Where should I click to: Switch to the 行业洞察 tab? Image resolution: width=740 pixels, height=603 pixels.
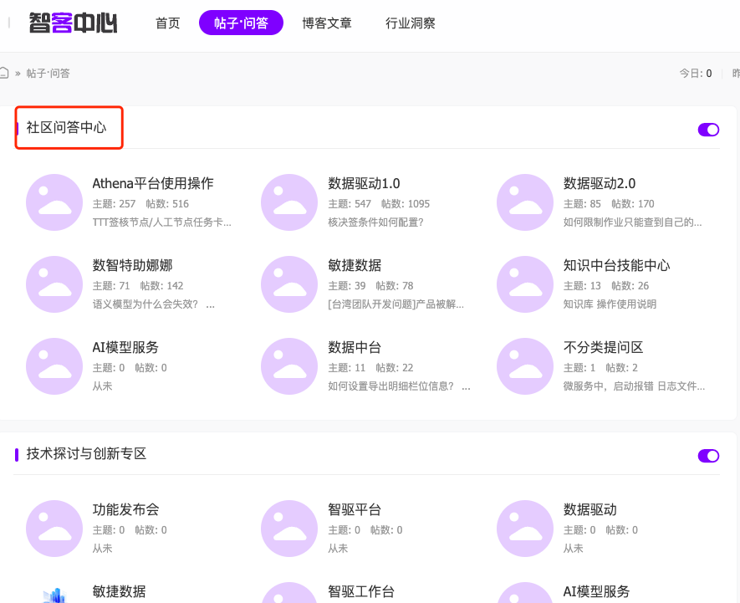click(411, 23)
